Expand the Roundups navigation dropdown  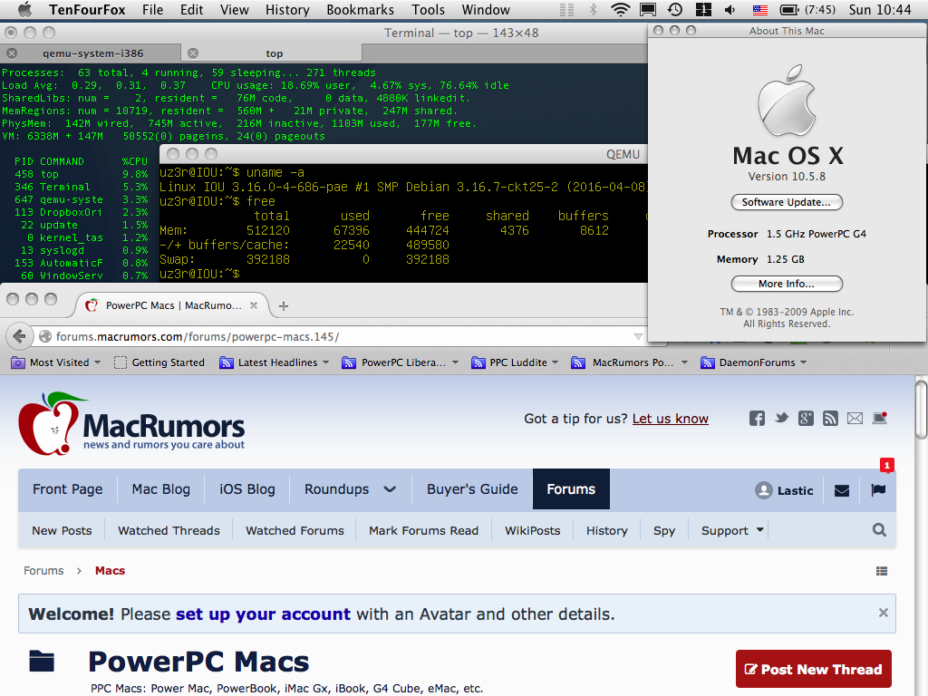[x=390, y=489]
